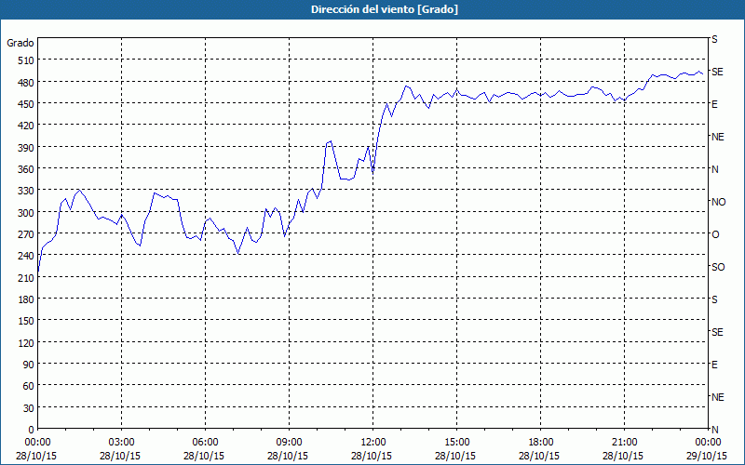Click the 30 value axis label
The height and width of the screenshot is (465, 745).
[29, 408]
